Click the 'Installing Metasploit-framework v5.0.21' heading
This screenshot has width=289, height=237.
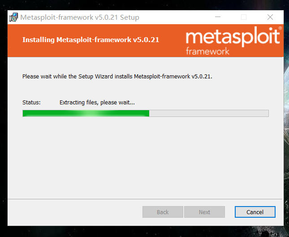tap(91, 39)
